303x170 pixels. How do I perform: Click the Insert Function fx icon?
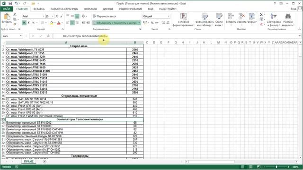pos(48,36)
